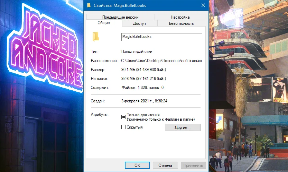Screen dimensions: 288x172
Task: Confirm with the OK button
Action: [137, 165]
